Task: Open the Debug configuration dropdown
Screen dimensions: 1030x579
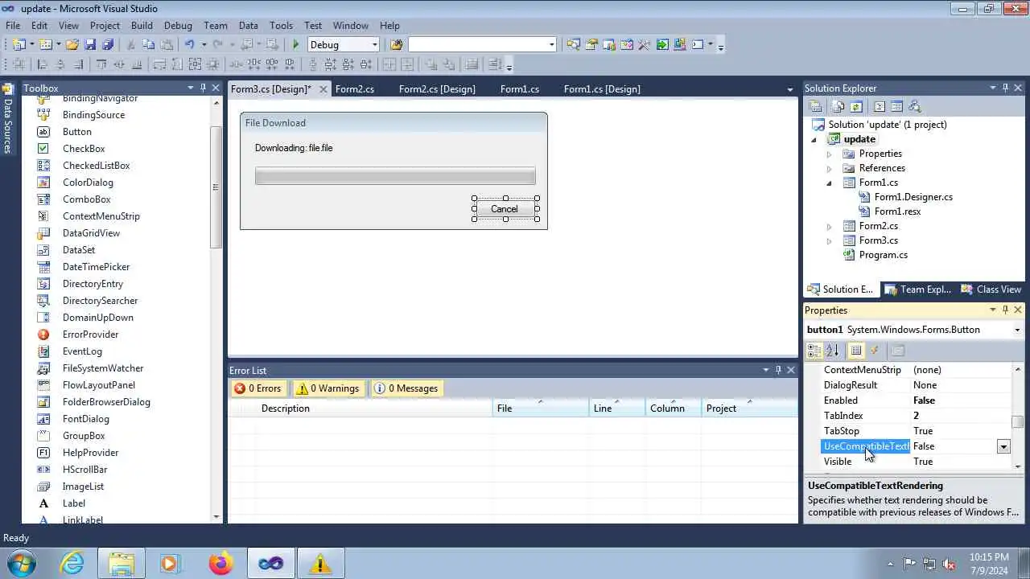Action: (x=374, y=45)
